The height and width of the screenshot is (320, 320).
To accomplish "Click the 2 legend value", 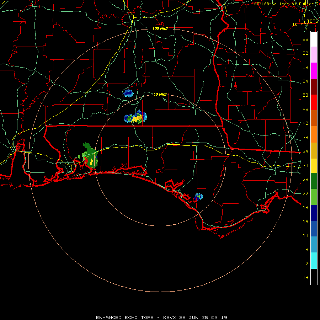I will 306,264.
